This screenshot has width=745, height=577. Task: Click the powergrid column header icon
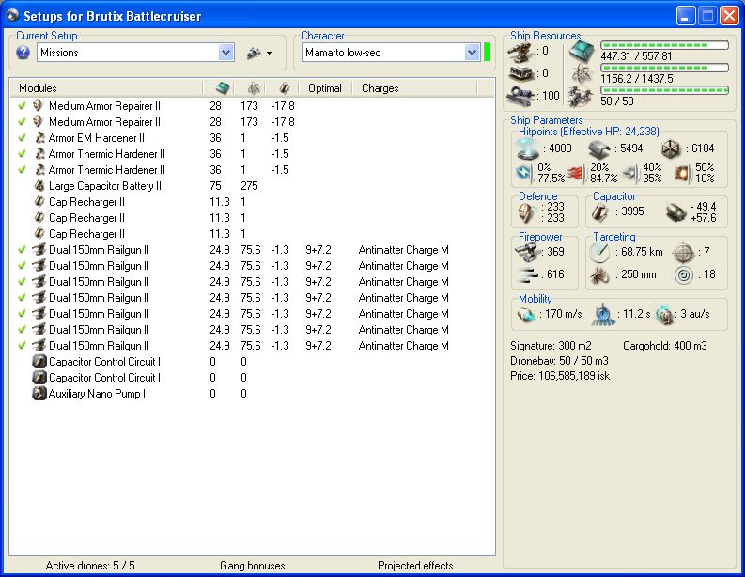(253, 87)
